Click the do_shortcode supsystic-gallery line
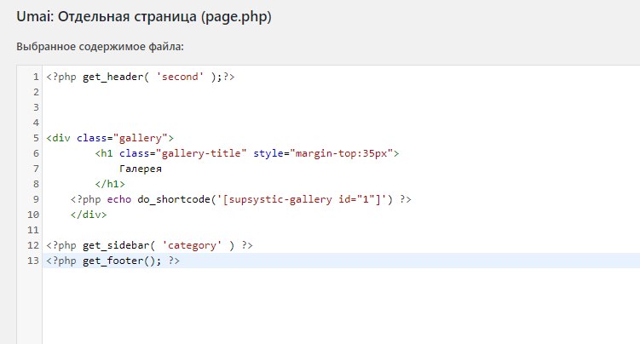Screen dimensions: 640x344 click(241, 199)
